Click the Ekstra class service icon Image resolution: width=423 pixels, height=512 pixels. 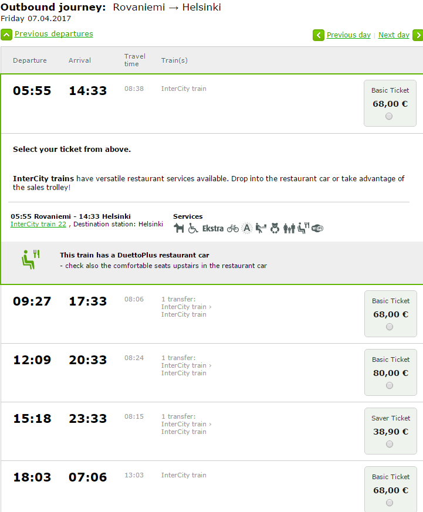coord(212,228)
